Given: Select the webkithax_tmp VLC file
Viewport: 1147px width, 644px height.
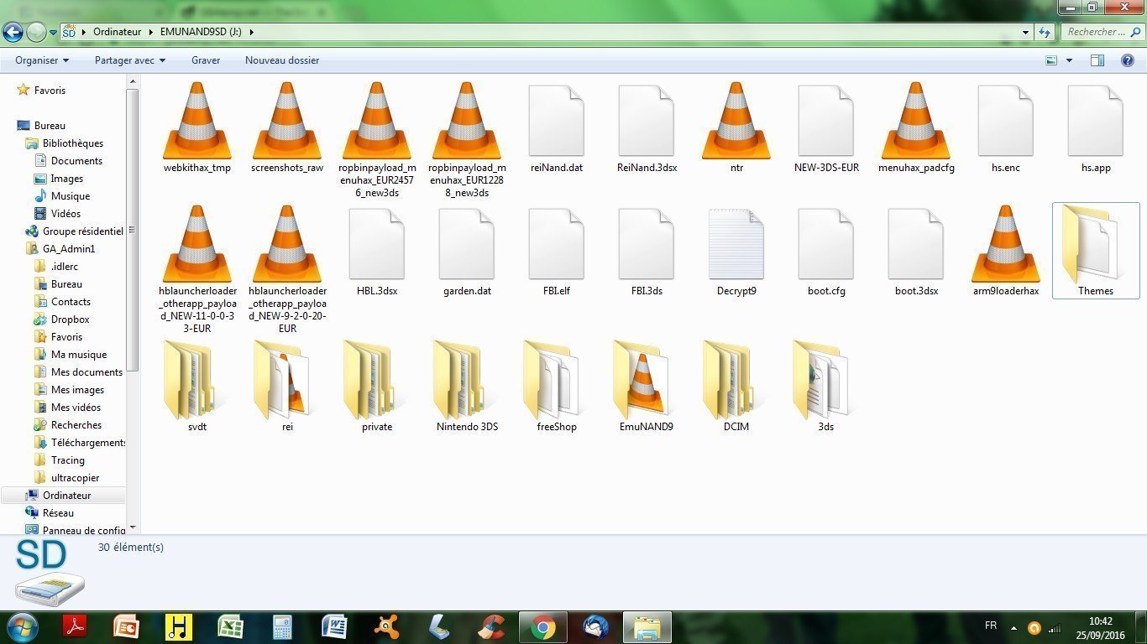Looking at the screenshot, I should (197, 127).
